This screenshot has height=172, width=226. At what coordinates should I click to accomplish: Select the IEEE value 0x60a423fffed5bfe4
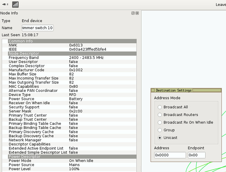pos(88,49)
